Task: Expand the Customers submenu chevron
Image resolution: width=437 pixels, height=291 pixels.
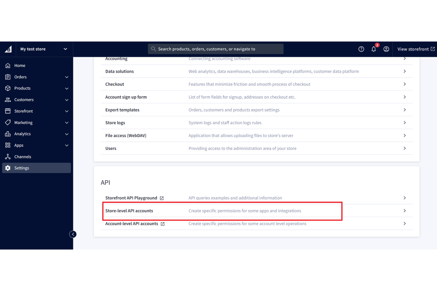Action: click(x=67, y=100)
